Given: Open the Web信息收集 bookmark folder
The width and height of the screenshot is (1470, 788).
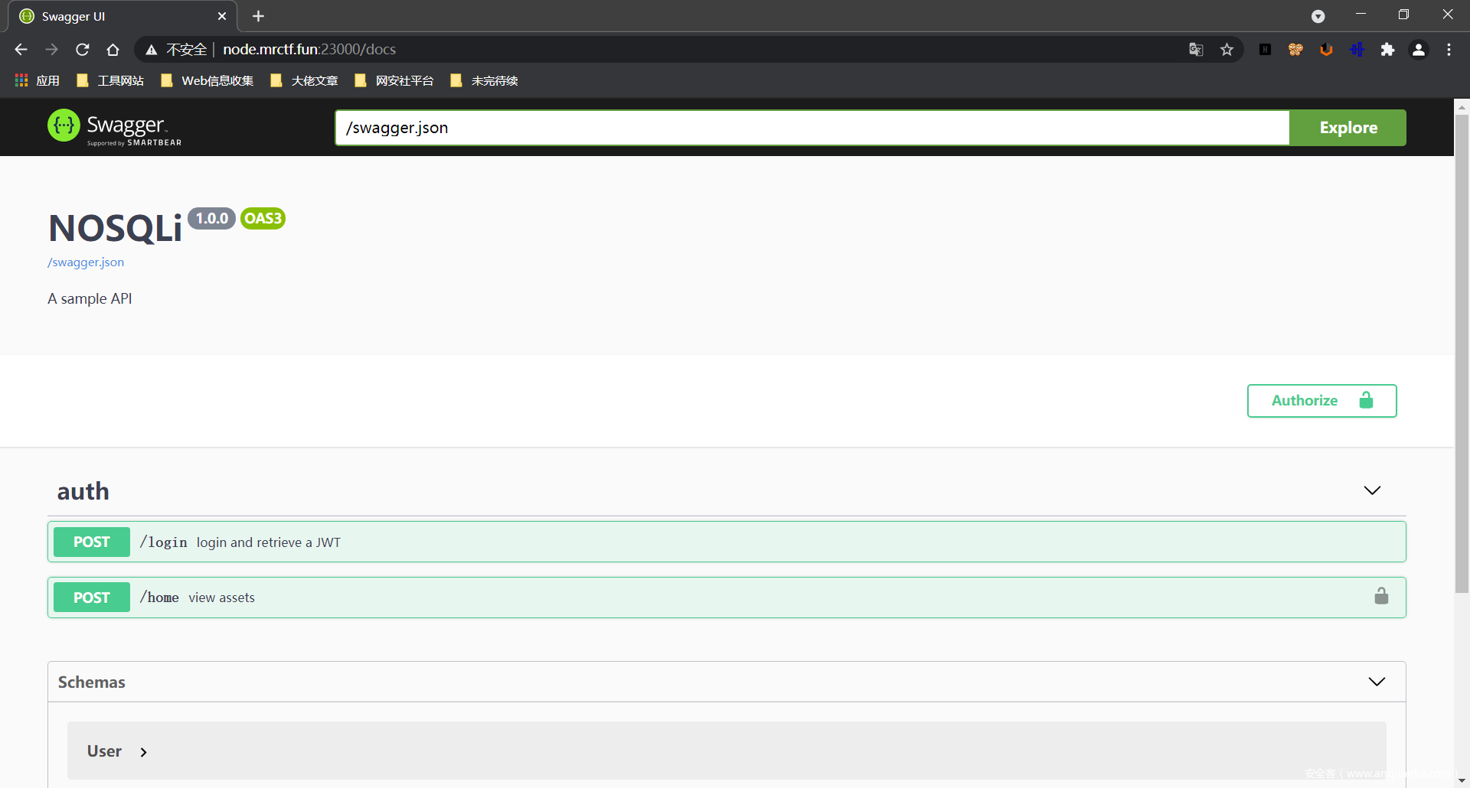Looking at the screenshot, I should click(207, 81).
